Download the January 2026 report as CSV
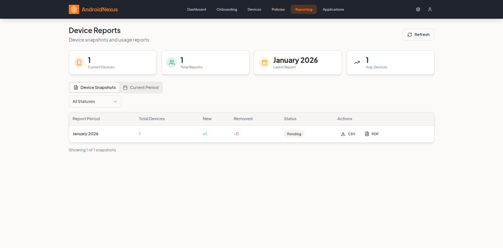Viewport: 503px width, 248px height. tap(348, 134)
